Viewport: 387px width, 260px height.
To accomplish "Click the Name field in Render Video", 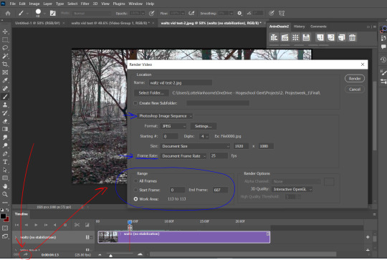I will click(181, 82).
